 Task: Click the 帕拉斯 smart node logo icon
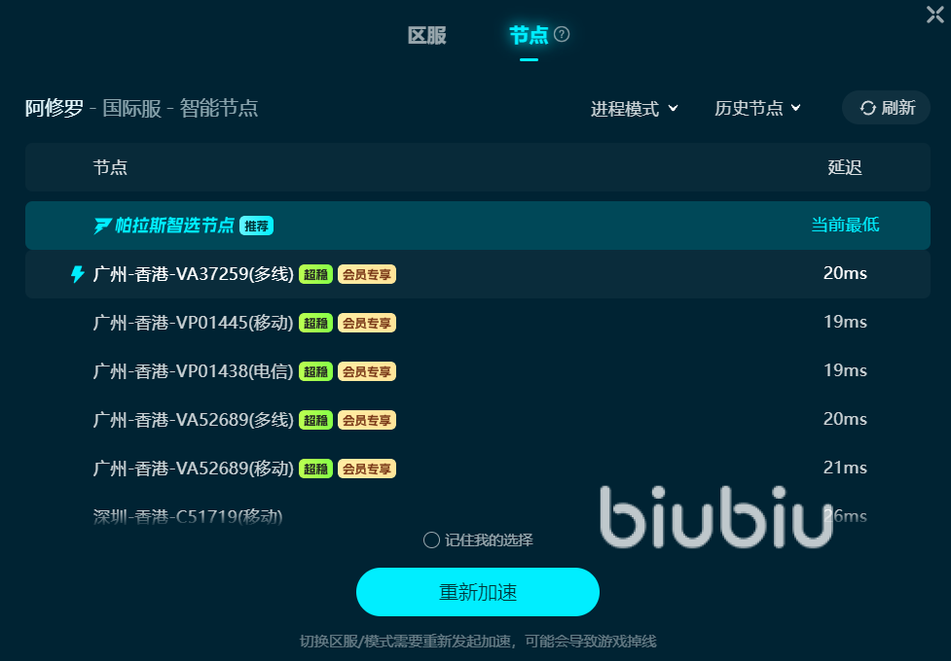click(x=102, y=226)
